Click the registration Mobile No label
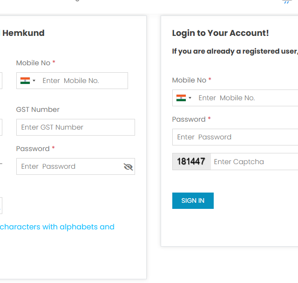 tap(33, 63)
